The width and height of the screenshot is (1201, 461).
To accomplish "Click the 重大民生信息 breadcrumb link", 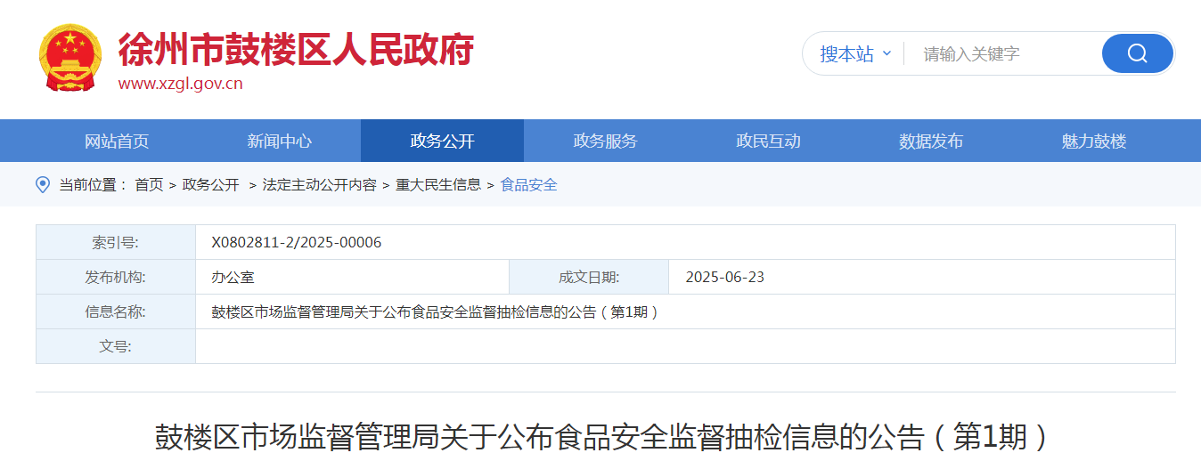I will (438, 185).
